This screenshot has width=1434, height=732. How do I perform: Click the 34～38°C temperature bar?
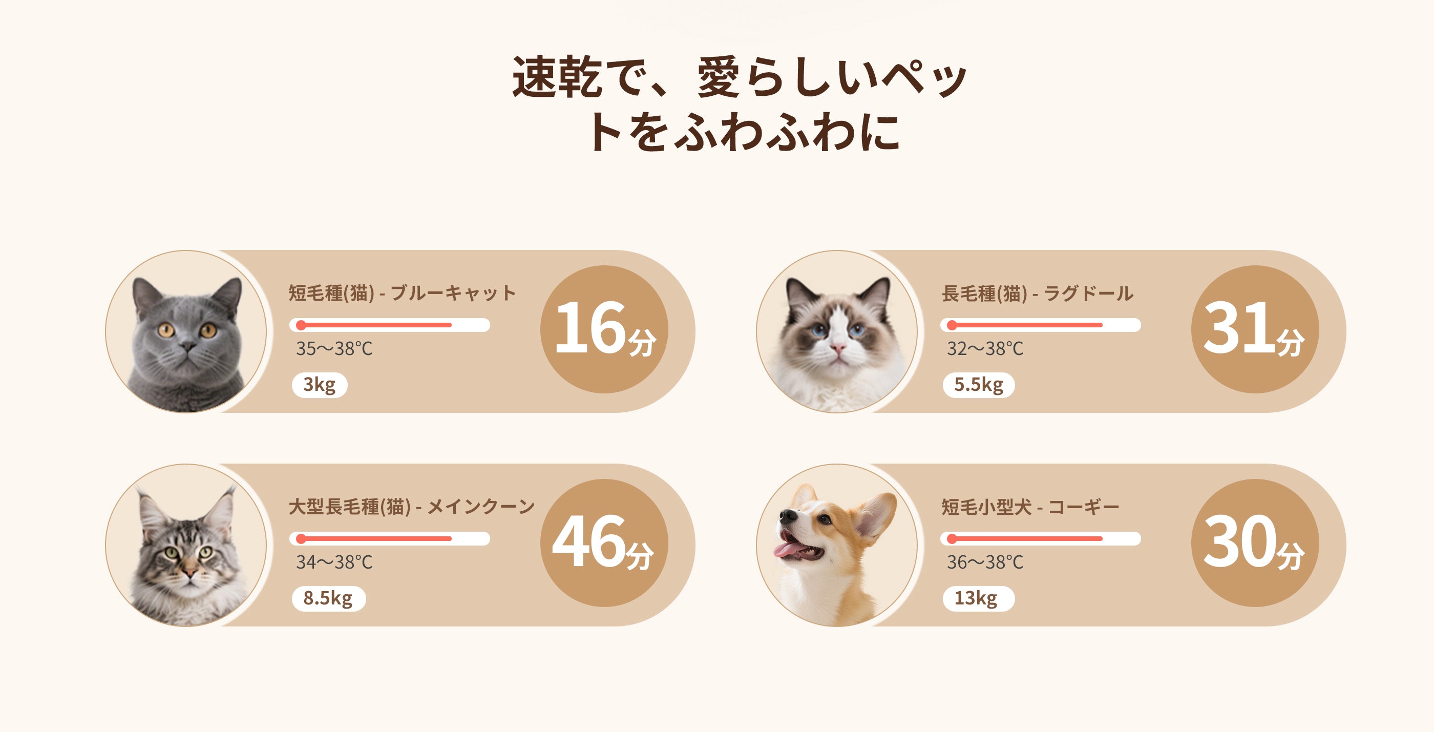click(x=390, y=539)
